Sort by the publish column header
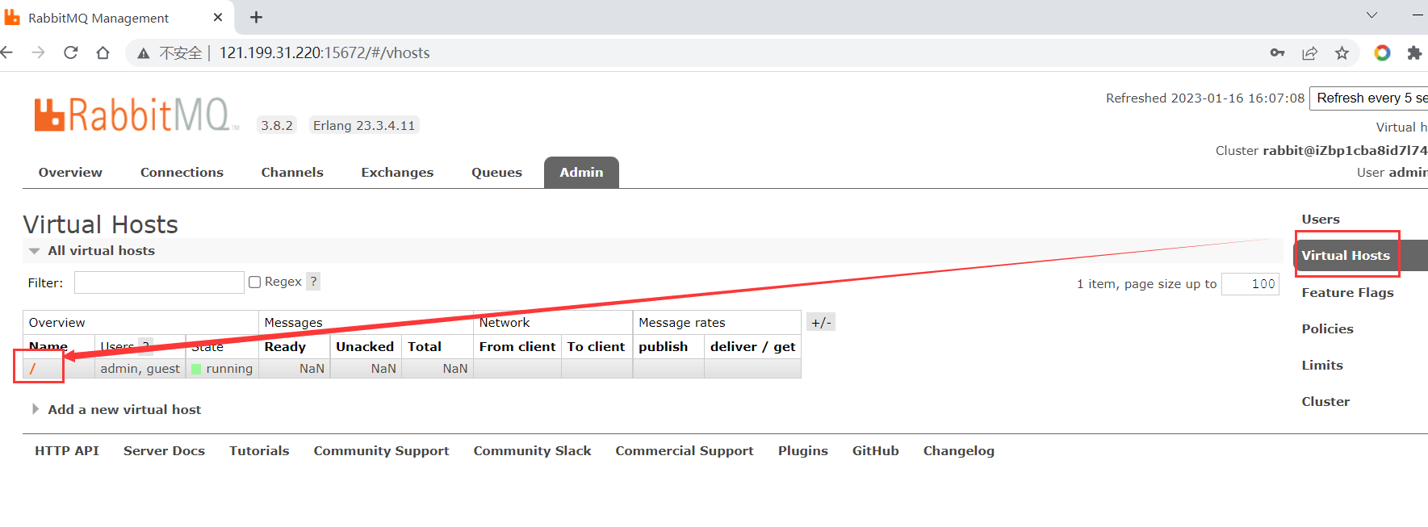The height and width of the screenshot is (527, 1428). [664, 346]
